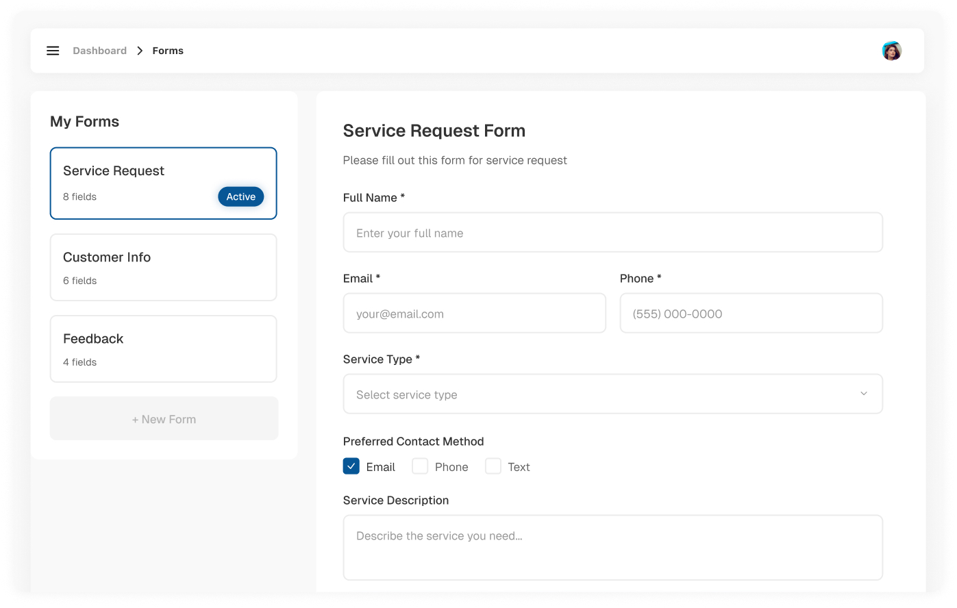Navigate to Dashboard breadcrumb
The width and height of the screenshot is (957, 608).
[x=100, y=51]
